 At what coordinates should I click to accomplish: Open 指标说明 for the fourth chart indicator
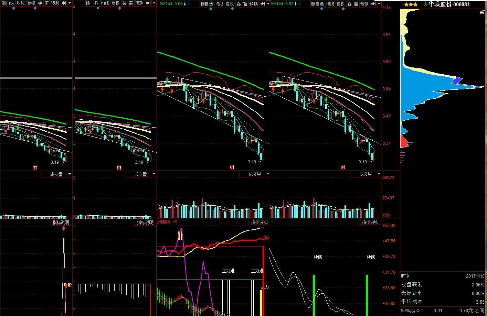tap(370, 222)
